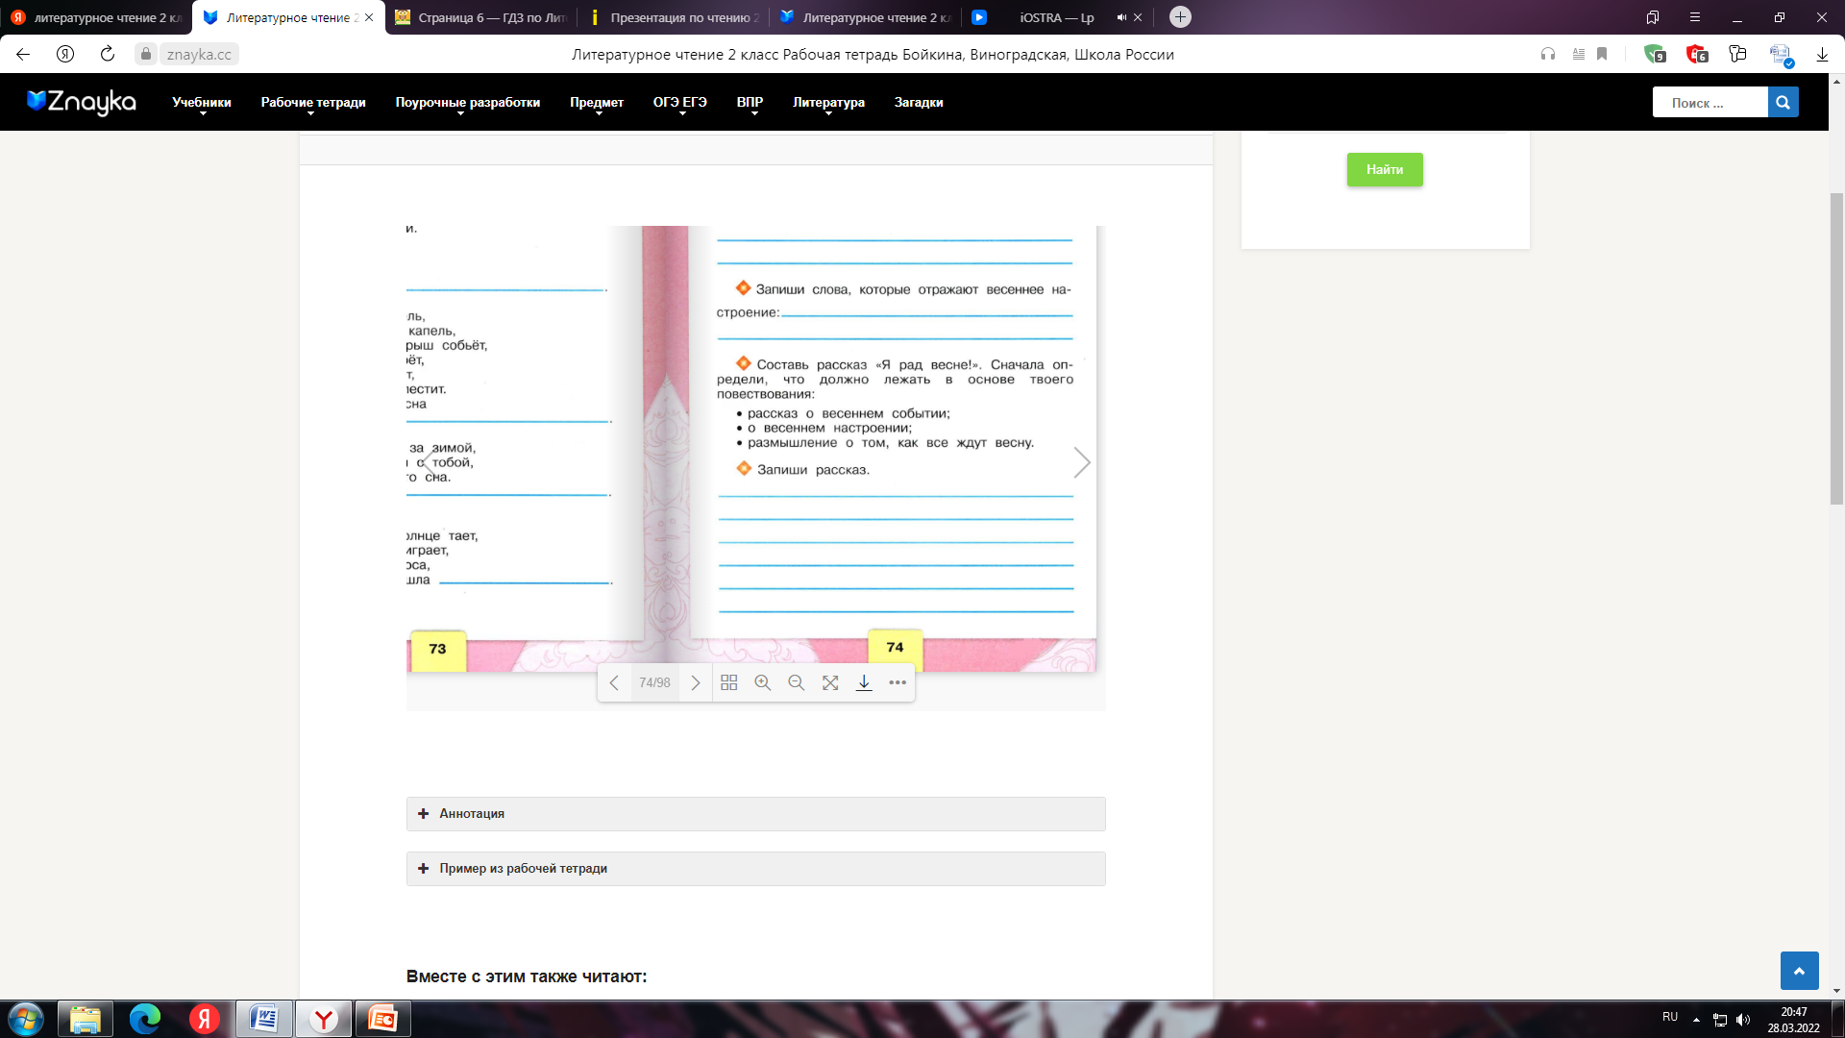Viewport: 1845px width, 1038px height.
Task: Click into the Поиск search field
Action: coord(1710,102)
